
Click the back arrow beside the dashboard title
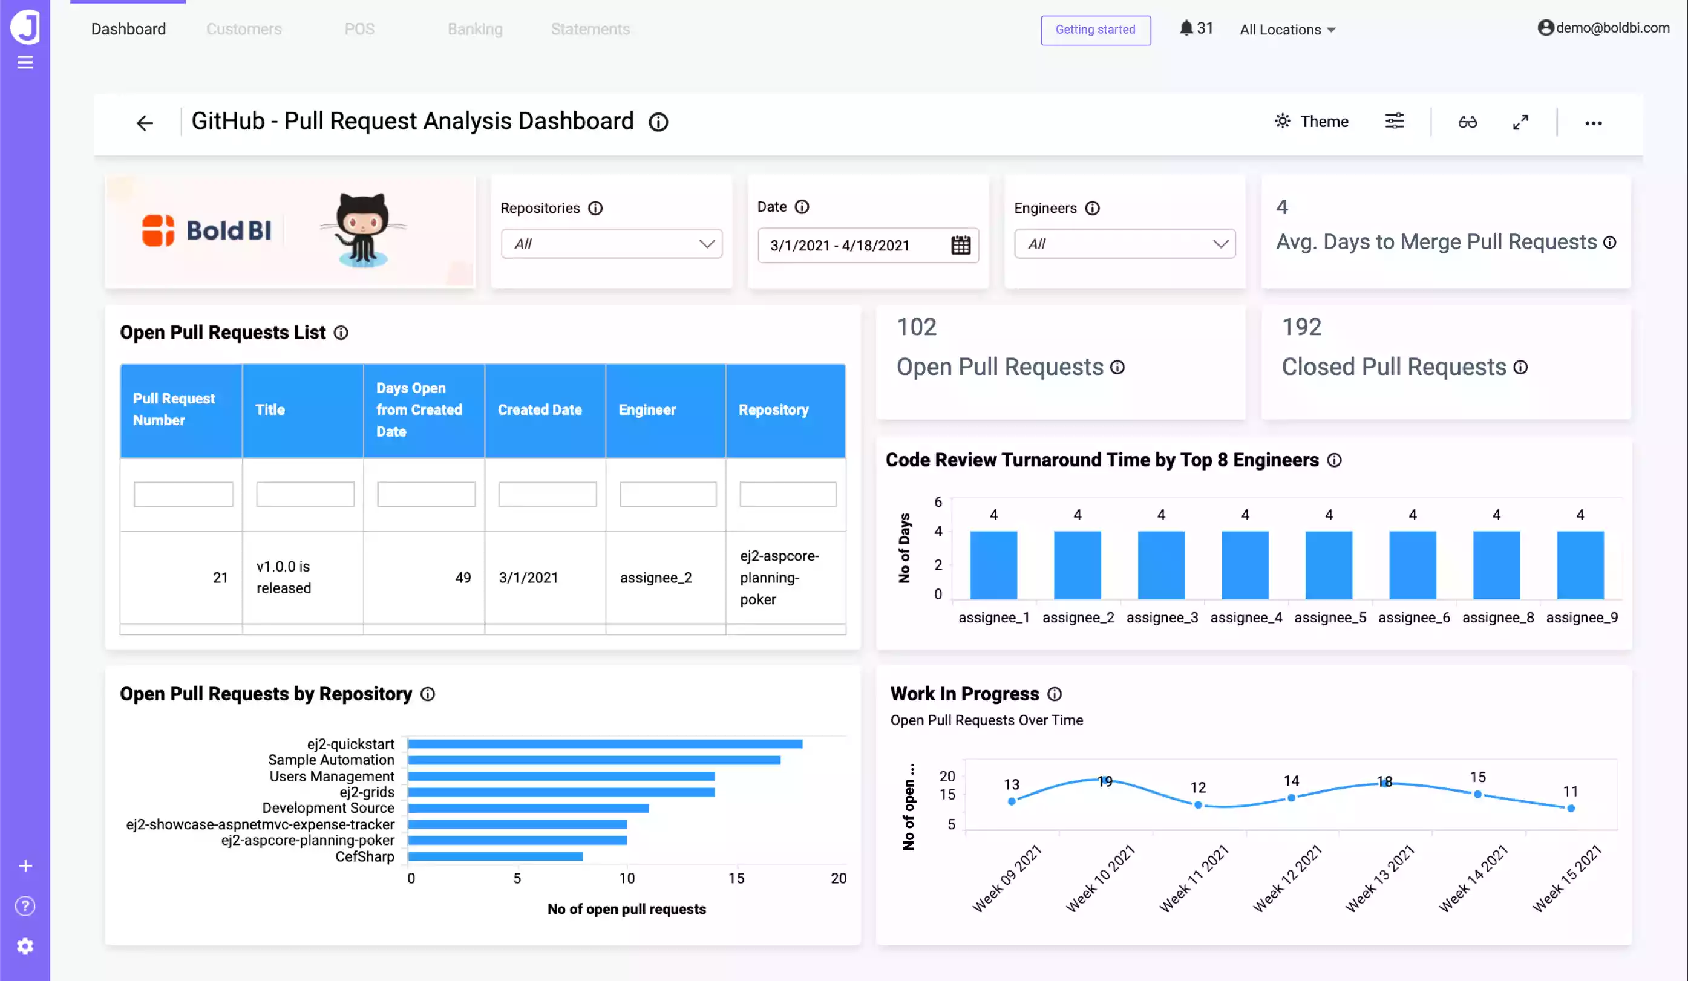pos(145,123)
